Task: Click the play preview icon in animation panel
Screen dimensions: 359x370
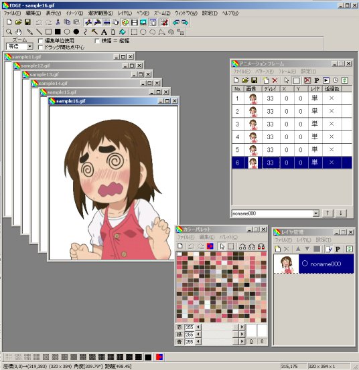Action: pos(326,80)
